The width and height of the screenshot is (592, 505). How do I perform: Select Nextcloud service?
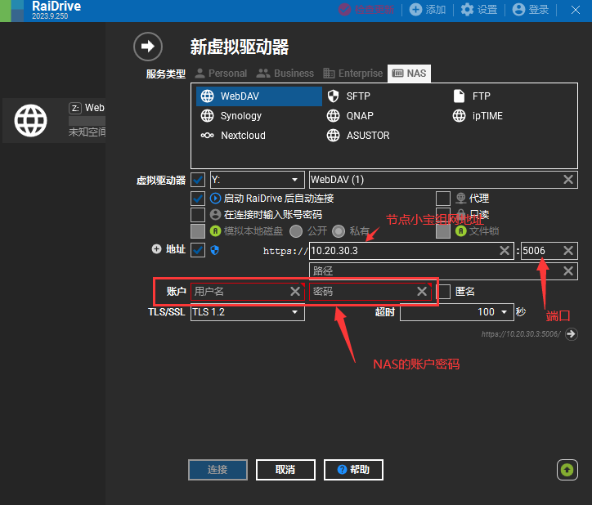(233, 136)
